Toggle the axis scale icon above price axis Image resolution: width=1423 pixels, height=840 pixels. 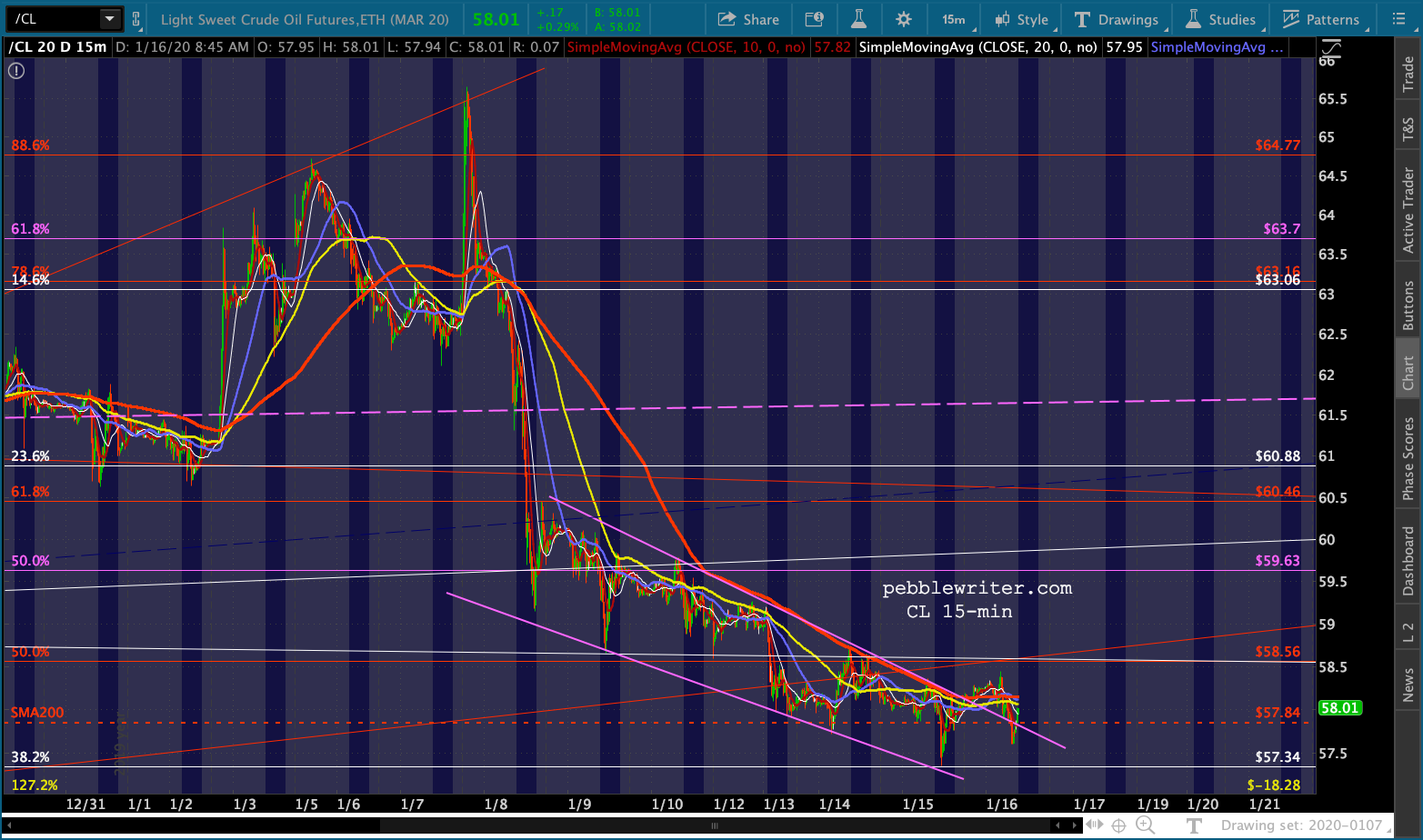tap(1330, 48)
